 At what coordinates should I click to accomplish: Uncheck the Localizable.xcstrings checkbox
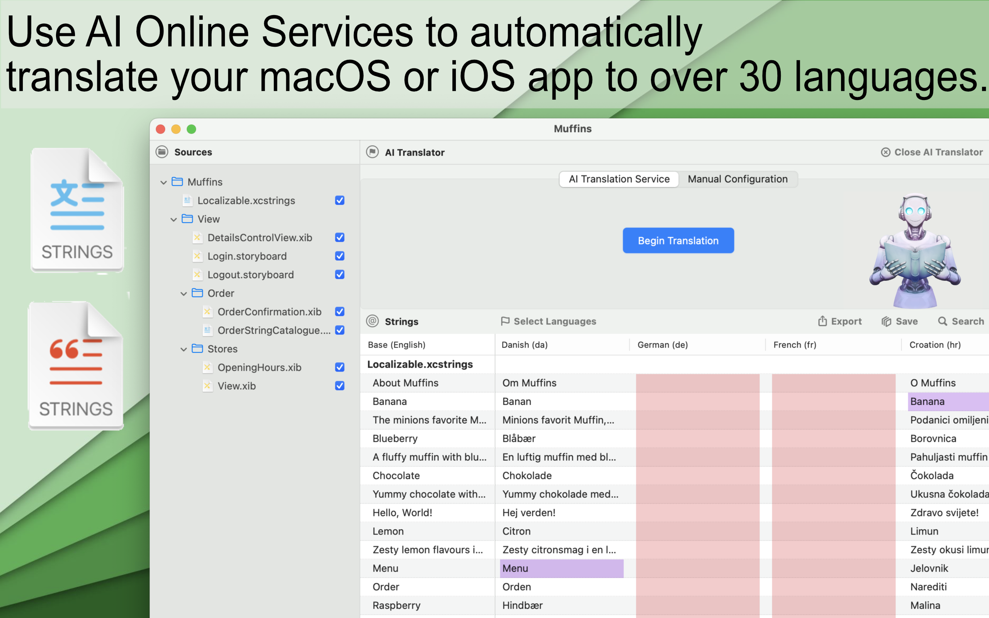(340, 200)
